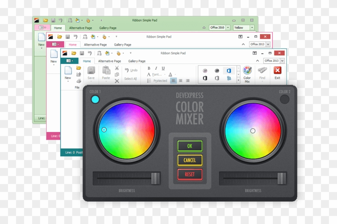Toggle Italic formatting in teal window

[x=156, y=68]
